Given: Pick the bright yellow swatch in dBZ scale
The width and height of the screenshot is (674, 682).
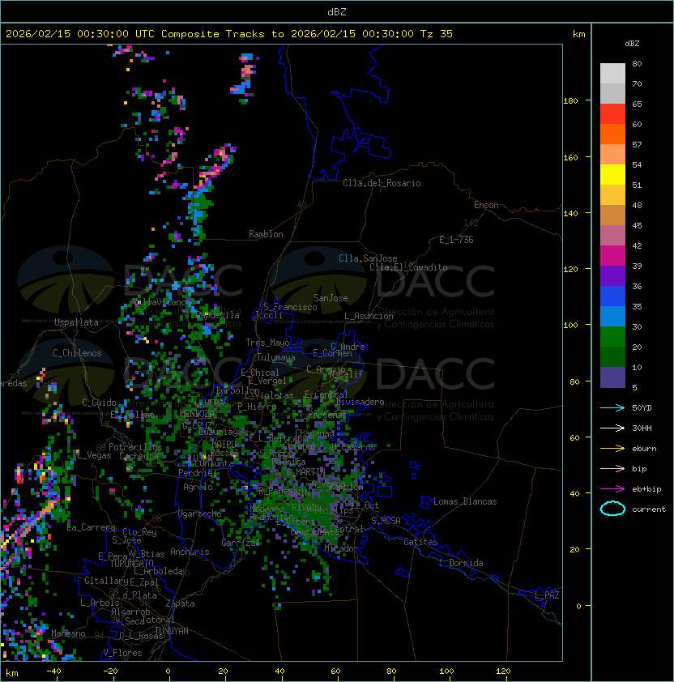Looking at the screenshot, I should coord(612,175).
